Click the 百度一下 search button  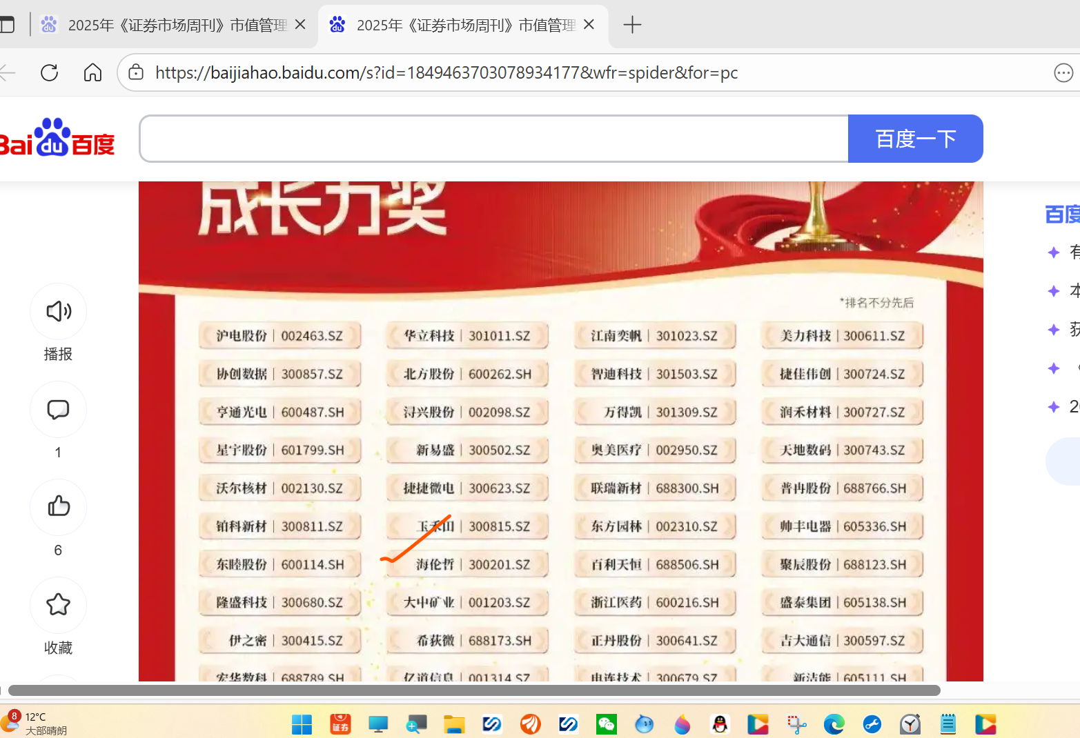(x=915, y=139)
